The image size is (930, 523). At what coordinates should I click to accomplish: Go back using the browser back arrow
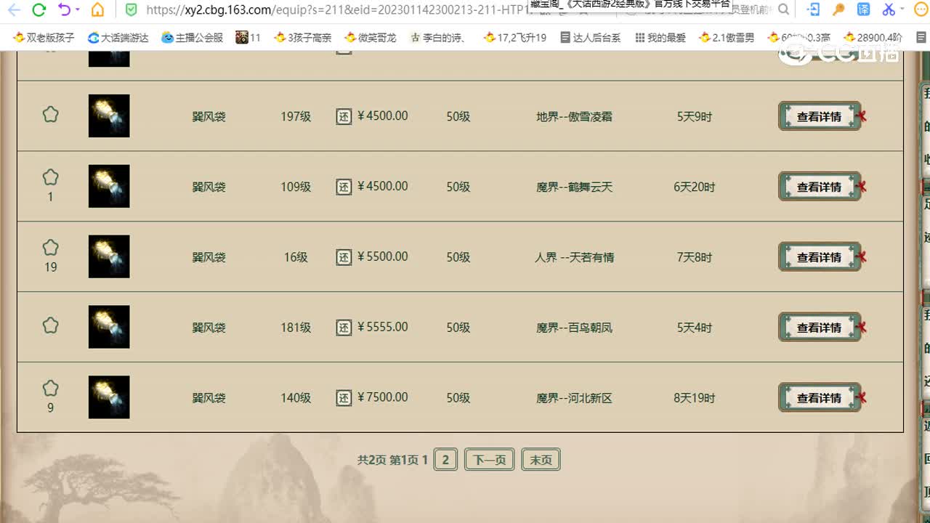(14, 10)
